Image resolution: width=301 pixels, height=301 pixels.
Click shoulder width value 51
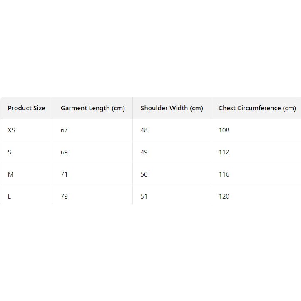click(144, 197)
